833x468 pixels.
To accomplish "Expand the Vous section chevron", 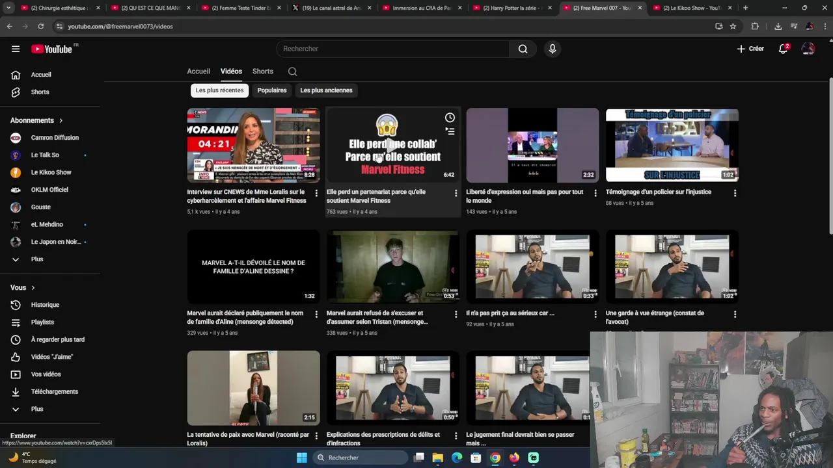I will [33, 288].
